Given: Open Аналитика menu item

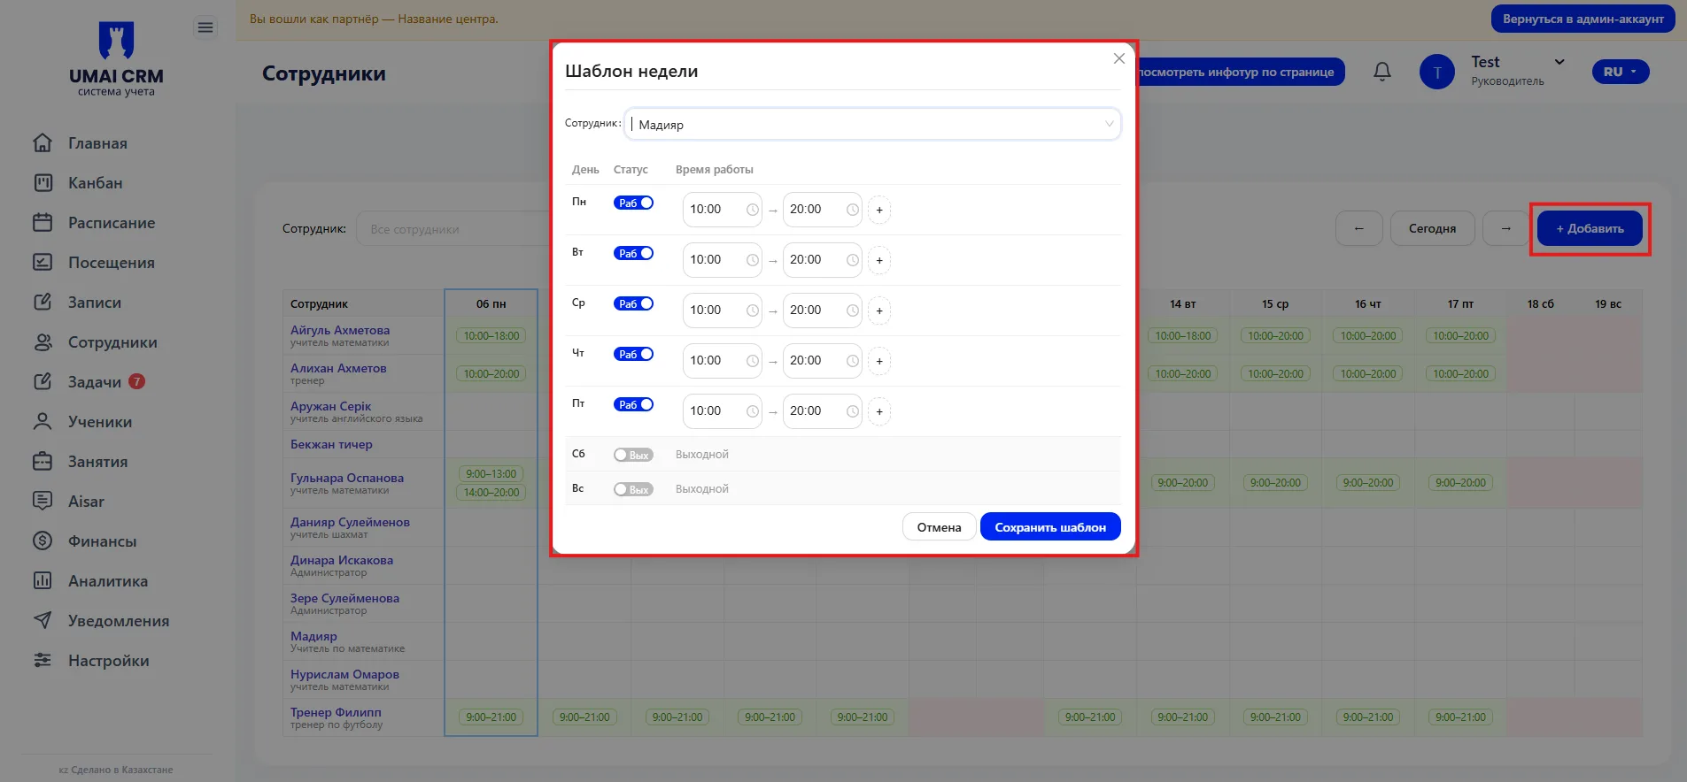Looking at the screenshot, I should coord(108,581).
